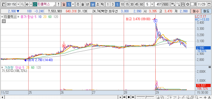This screenshot has height=99, width=212.
Task: Click the eraser tool icon
Action: pyautogui.click(x=188, y=97)
